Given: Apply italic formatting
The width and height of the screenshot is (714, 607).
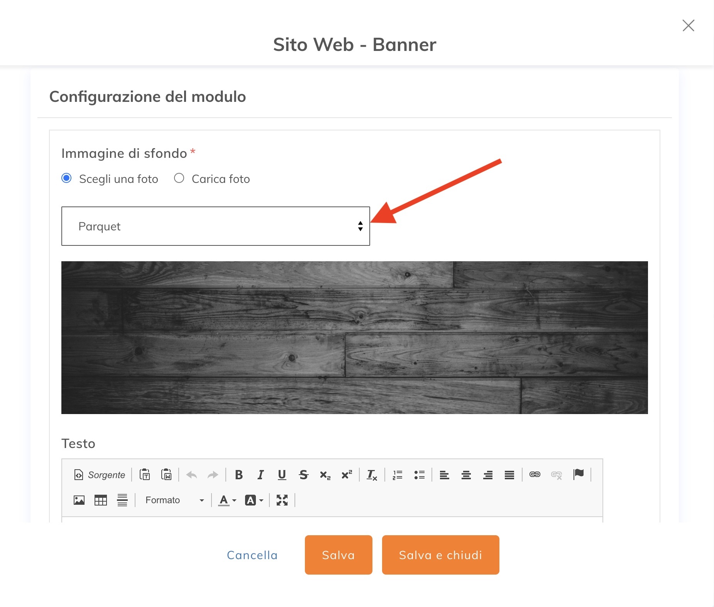Looking at the screenshot, I should click(261, 475).
